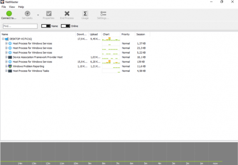Click the now marker on timeline

coord(215,163)
